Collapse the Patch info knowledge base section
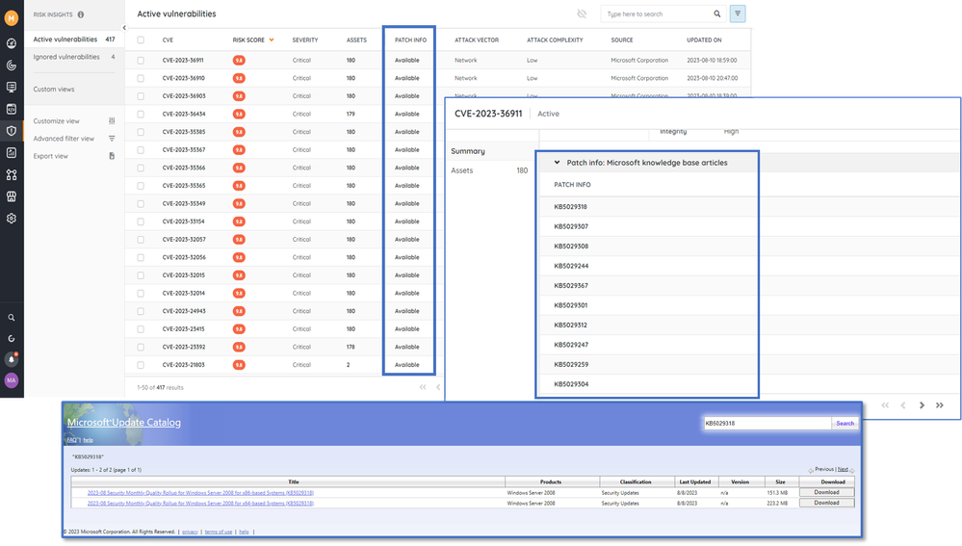The image size is (962, 546). (x=557, y=163)
